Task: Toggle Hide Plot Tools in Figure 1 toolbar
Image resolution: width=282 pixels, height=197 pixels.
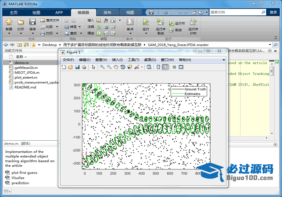Action: [174, 67]
